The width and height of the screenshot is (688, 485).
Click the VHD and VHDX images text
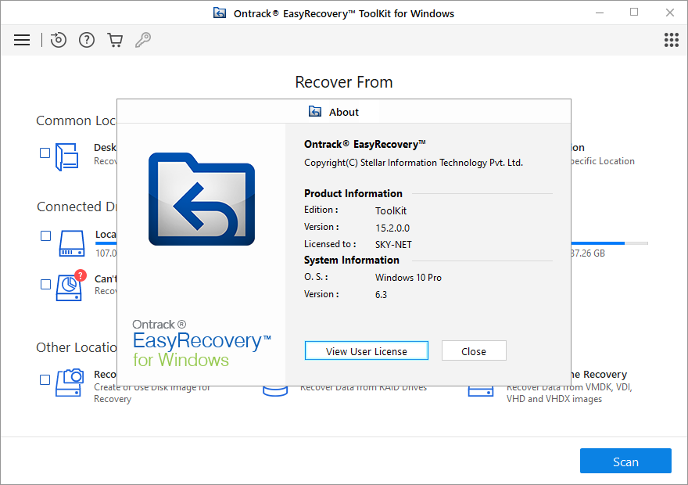tap(554, 399)
